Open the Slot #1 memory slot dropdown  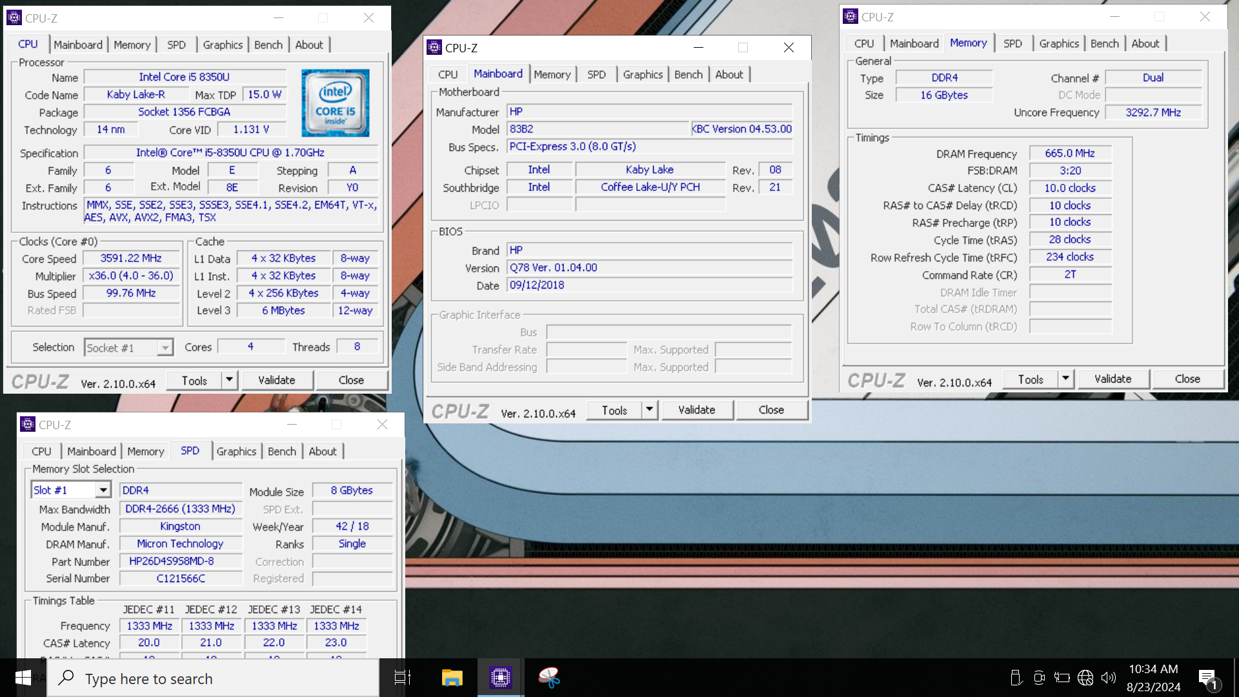pyautogui.click(x=103, y=490)
